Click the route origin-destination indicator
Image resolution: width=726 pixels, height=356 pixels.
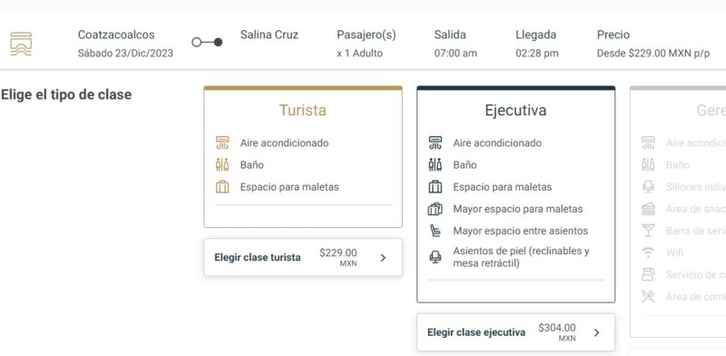207,42
